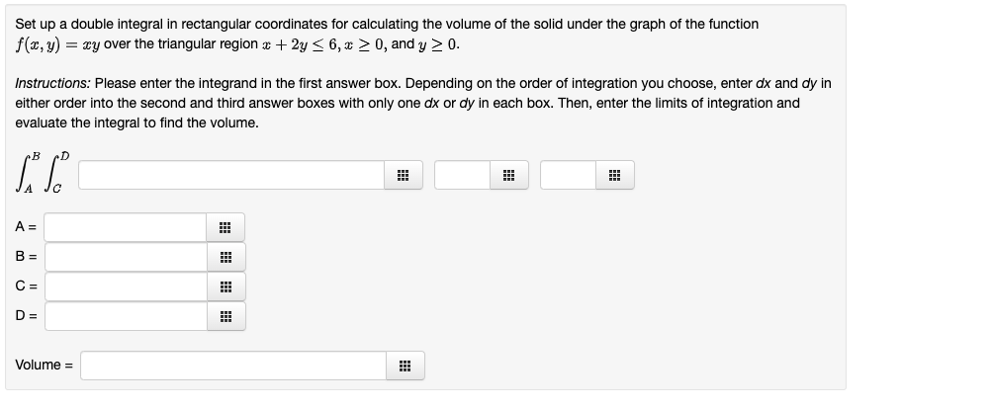Open equation editor for third answer box
The width and height of the screenshot is (991, 408).
pyautogui.click(x=615, y=175)
